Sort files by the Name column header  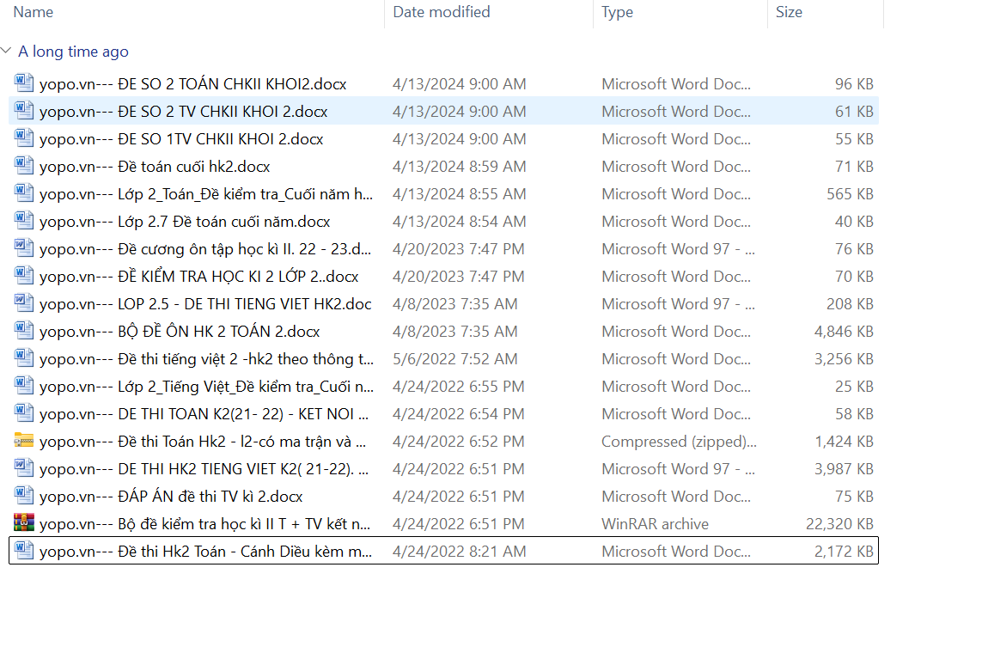[x=34, y=12]
